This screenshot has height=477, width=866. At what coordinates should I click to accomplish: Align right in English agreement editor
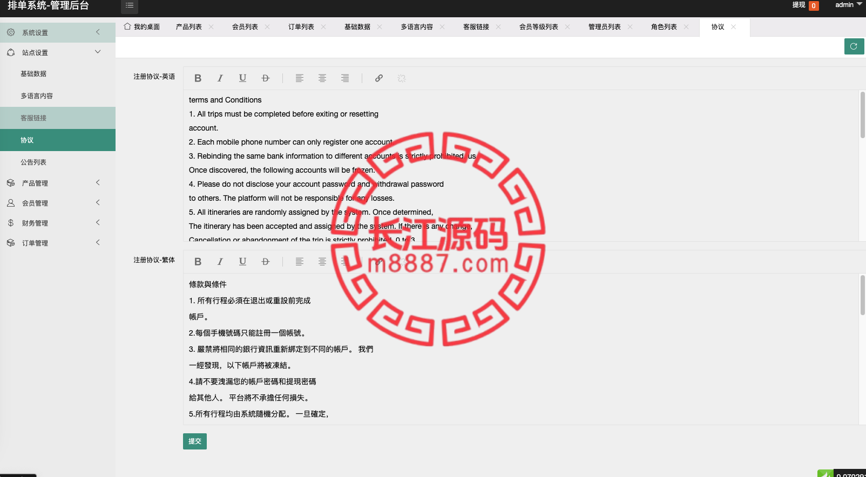345,78
